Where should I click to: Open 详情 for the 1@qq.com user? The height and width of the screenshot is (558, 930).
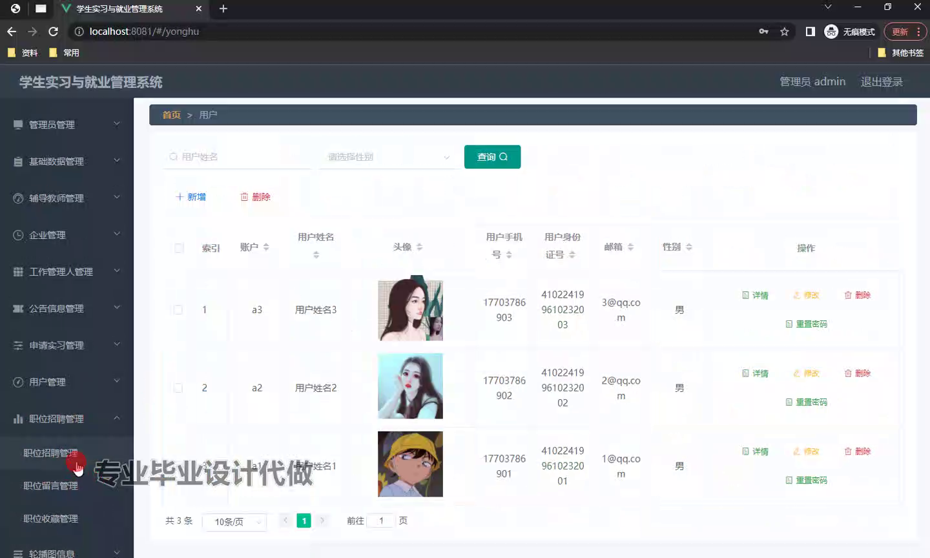(x=755, y=451)
